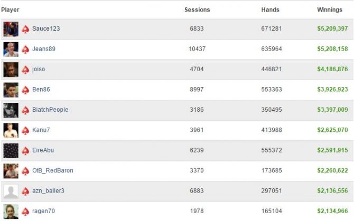354x221 pixels.
Task: Select the default silhouette avatar of azn_baller3
Action: [x=11, y=191]
